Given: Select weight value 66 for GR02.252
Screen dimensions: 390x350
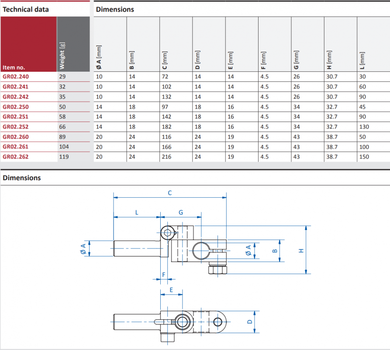Looking at the screenshot, I should click(x=62, y=126).
